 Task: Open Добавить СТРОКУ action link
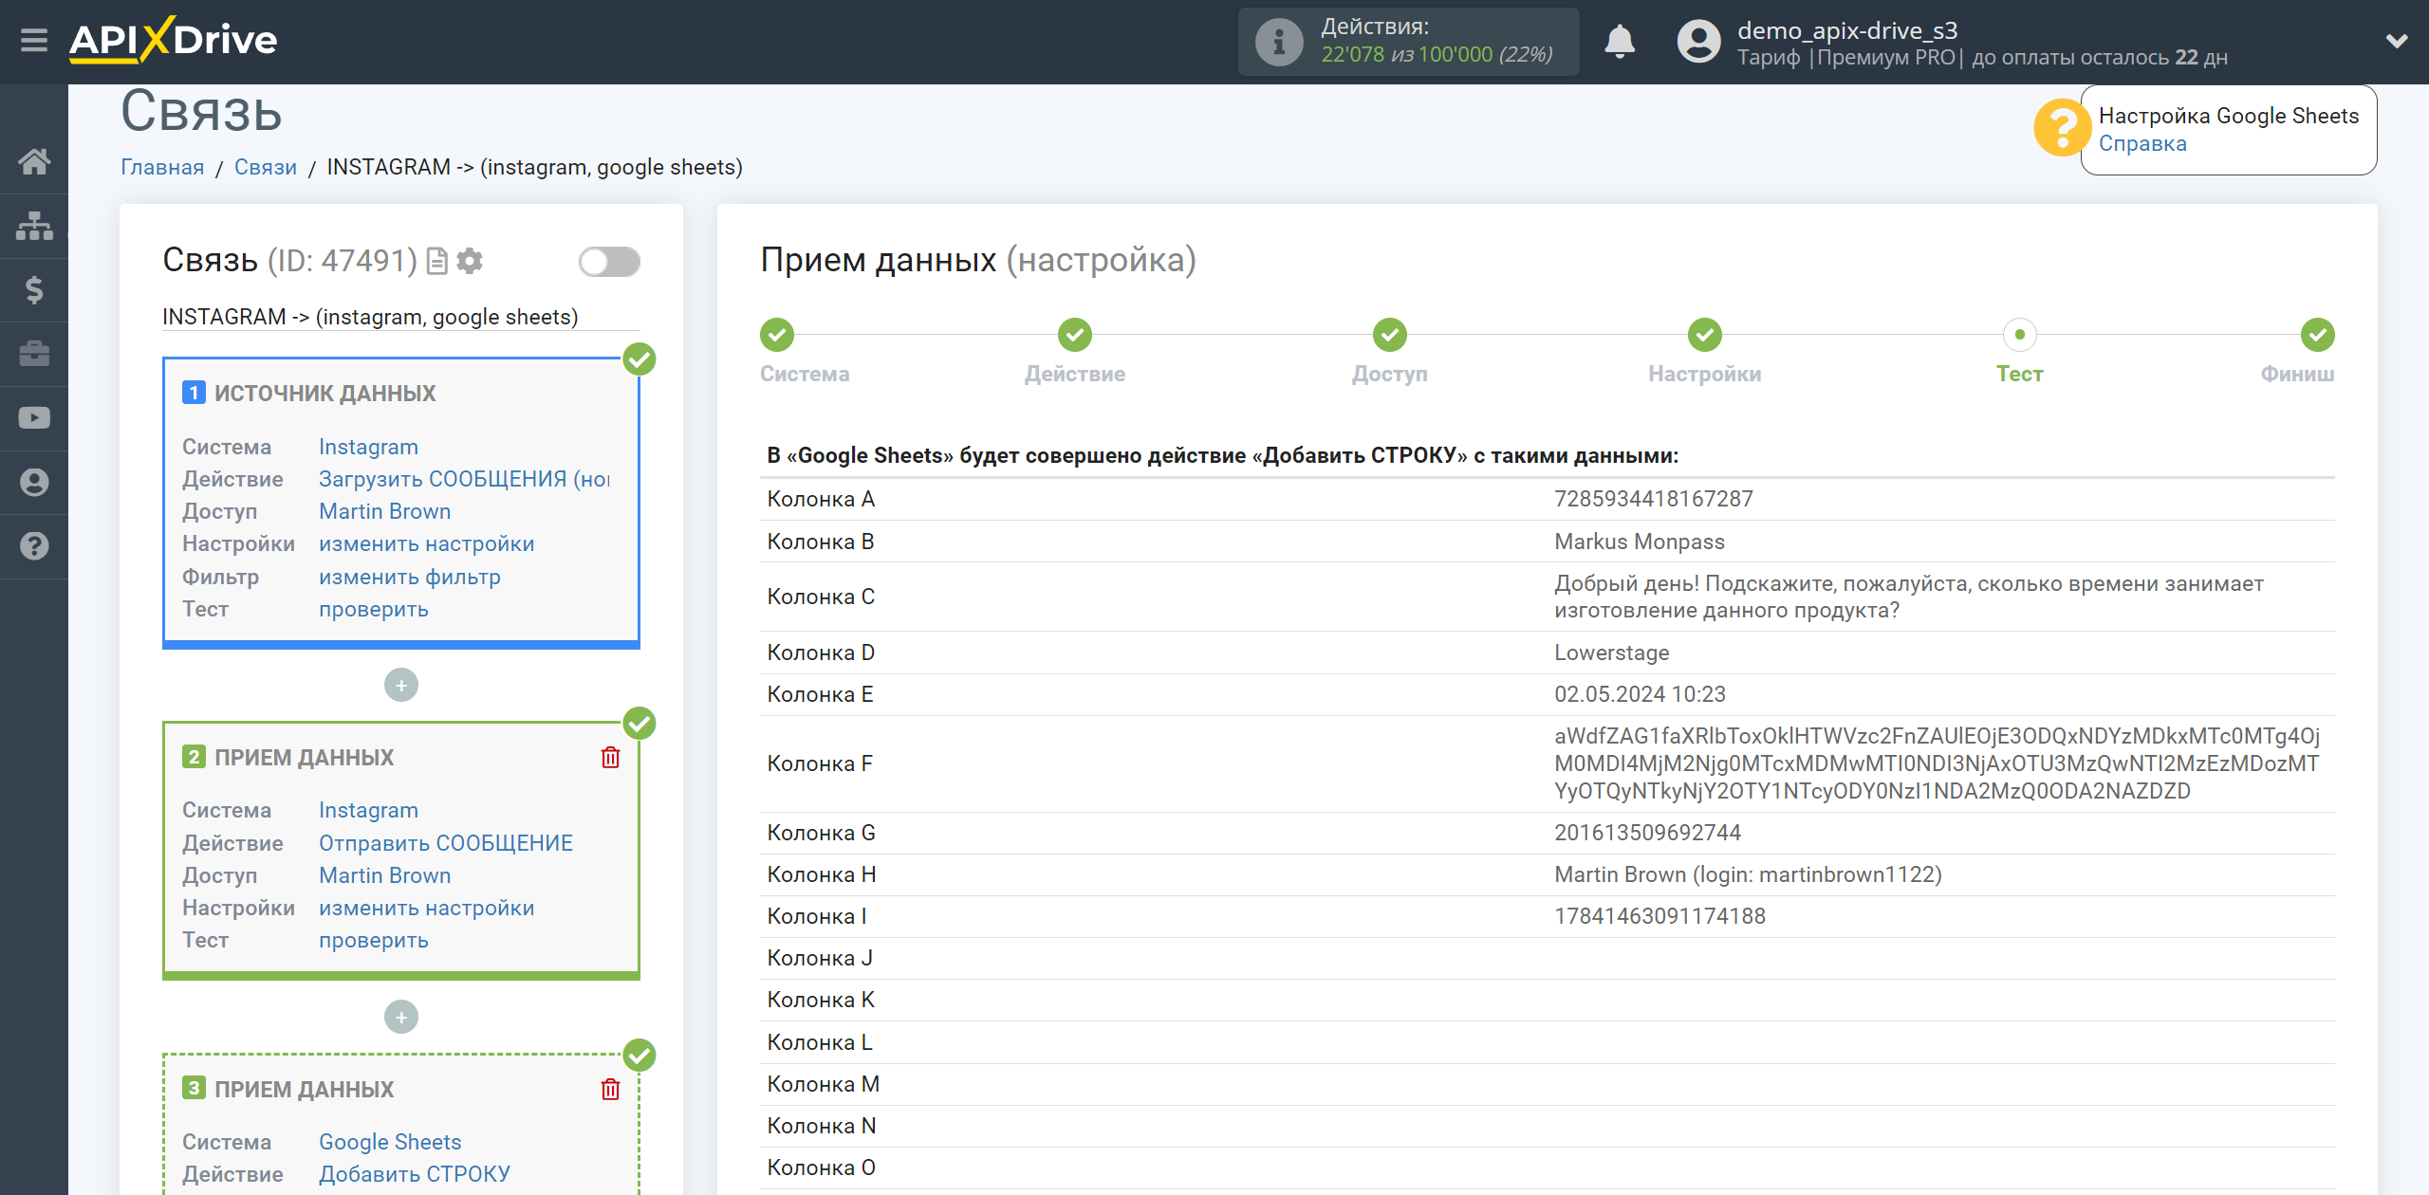pyautogui.click(x=414, y=1174)
